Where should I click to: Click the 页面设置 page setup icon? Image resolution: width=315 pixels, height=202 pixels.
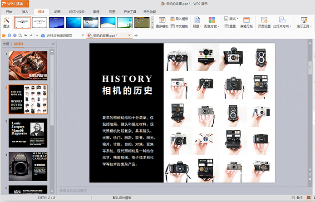click(x=264, y=20)
